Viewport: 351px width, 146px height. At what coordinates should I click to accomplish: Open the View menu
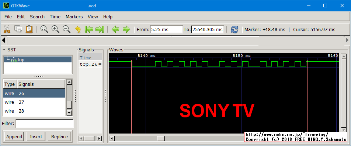coord(93,17)
